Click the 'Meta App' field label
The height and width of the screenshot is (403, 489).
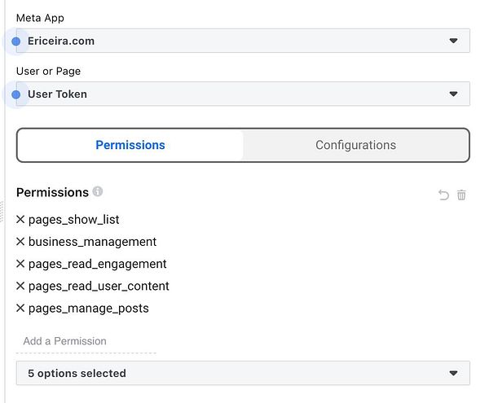[x=40, y=18]
